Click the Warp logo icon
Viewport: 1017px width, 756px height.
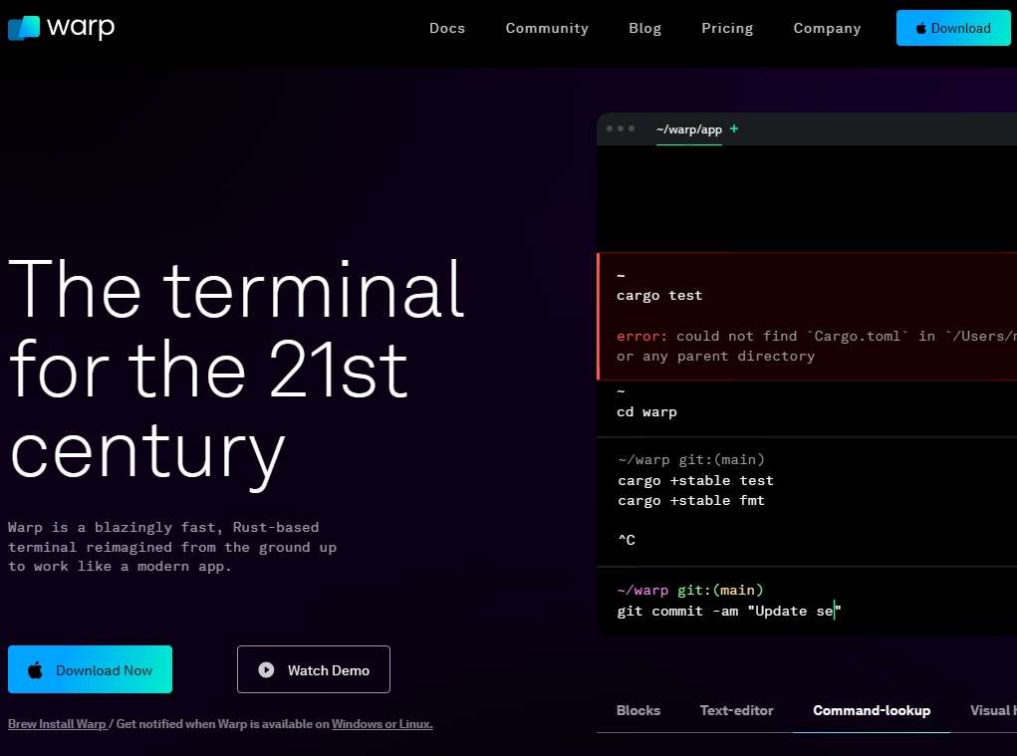point(24,28)
